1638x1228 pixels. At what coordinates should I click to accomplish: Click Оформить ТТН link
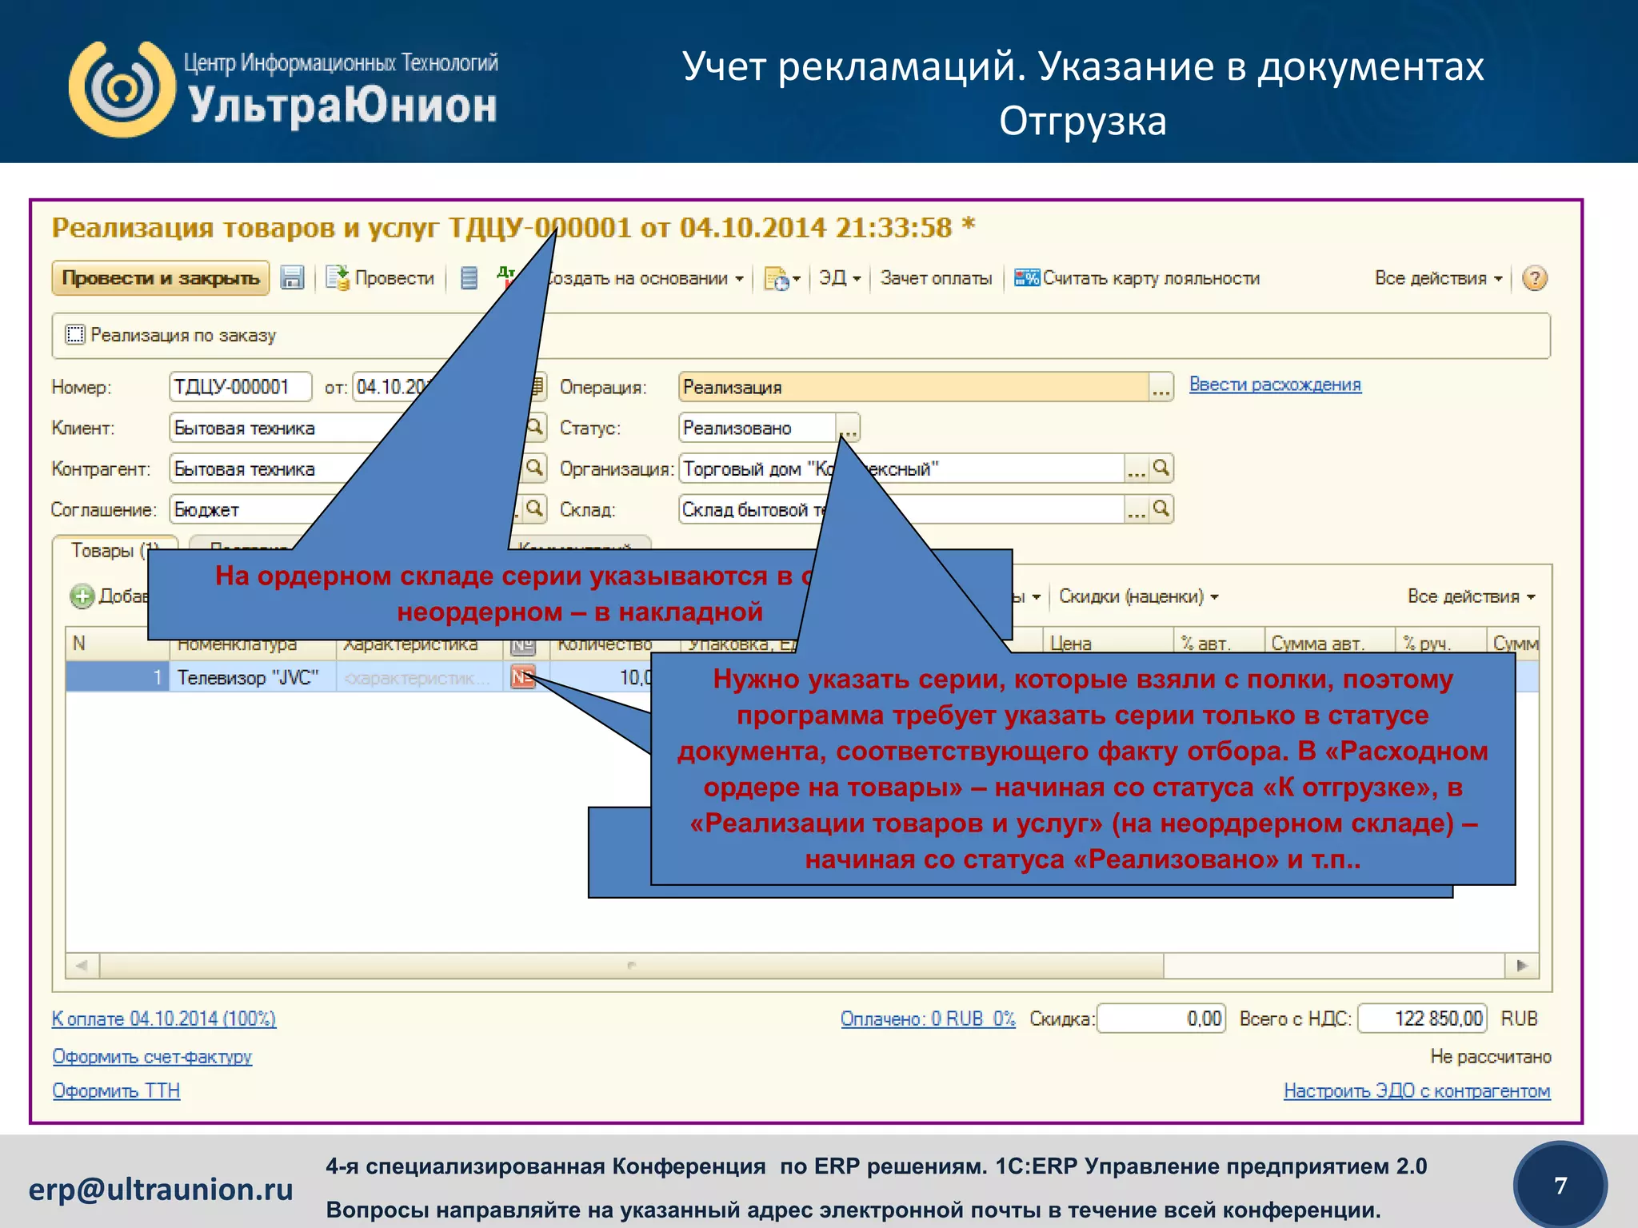coord(116,1091)
